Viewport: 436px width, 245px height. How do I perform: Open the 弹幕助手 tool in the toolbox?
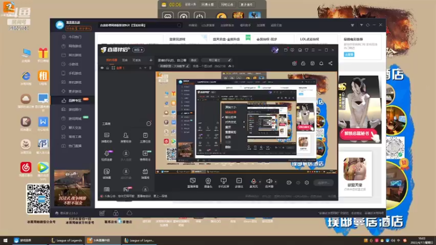[x=106, y=138]
